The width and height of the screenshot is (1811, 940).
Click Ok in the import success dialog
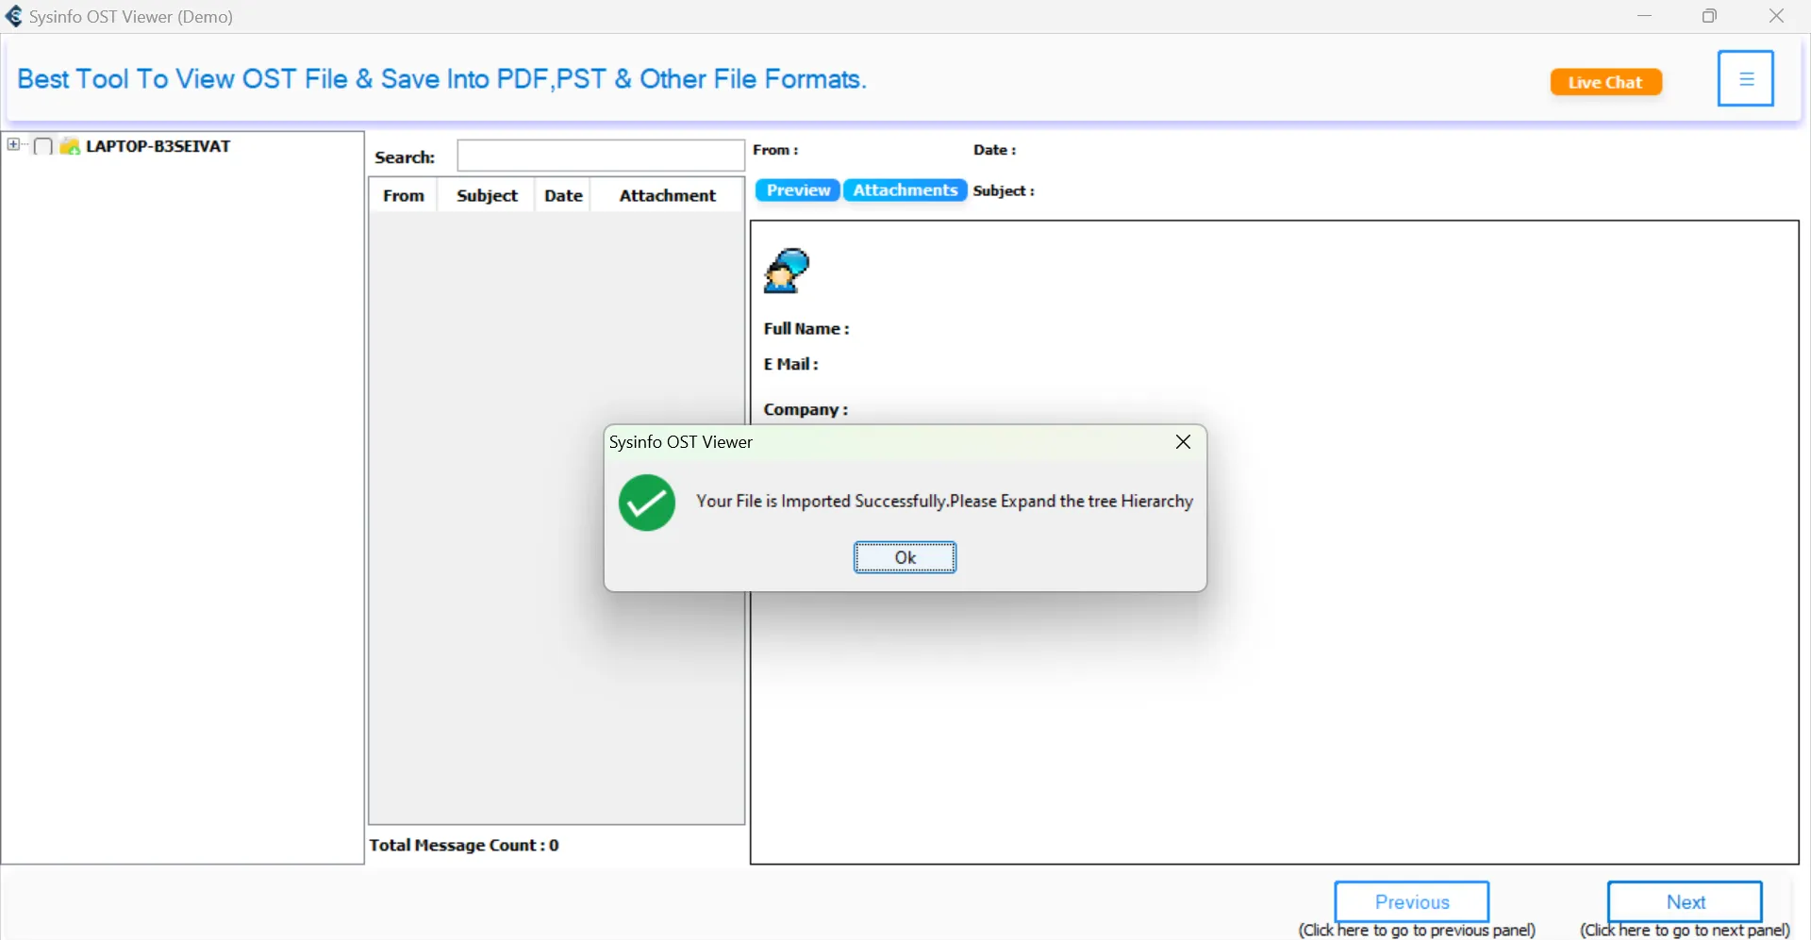pyautogui.click(x=905, y=557)
